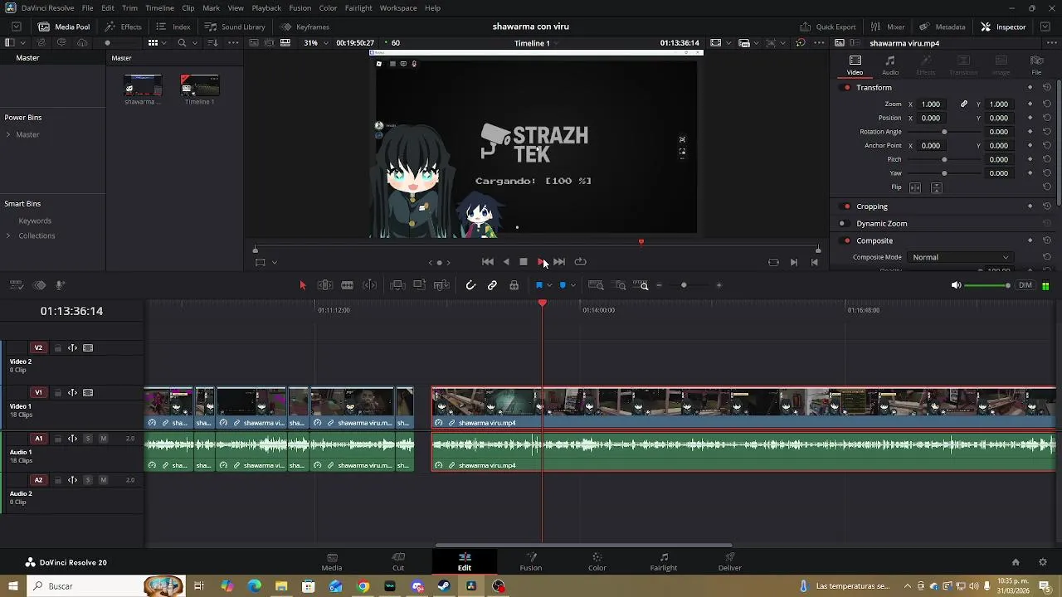Viewport: 1062px width, 597px height.
Task: Stop playback in the viewer
Action: click(524, 262)
